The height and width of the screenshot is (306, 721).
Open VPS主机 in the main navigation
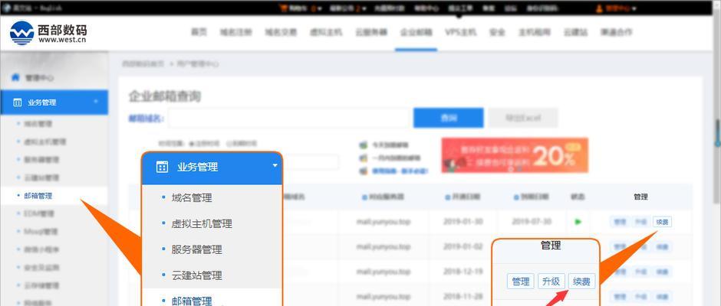click(461, 32)
